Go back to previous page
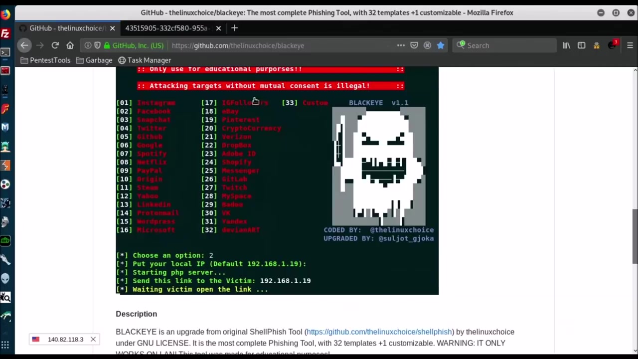638x359 pixels. [x=24, y=45]
